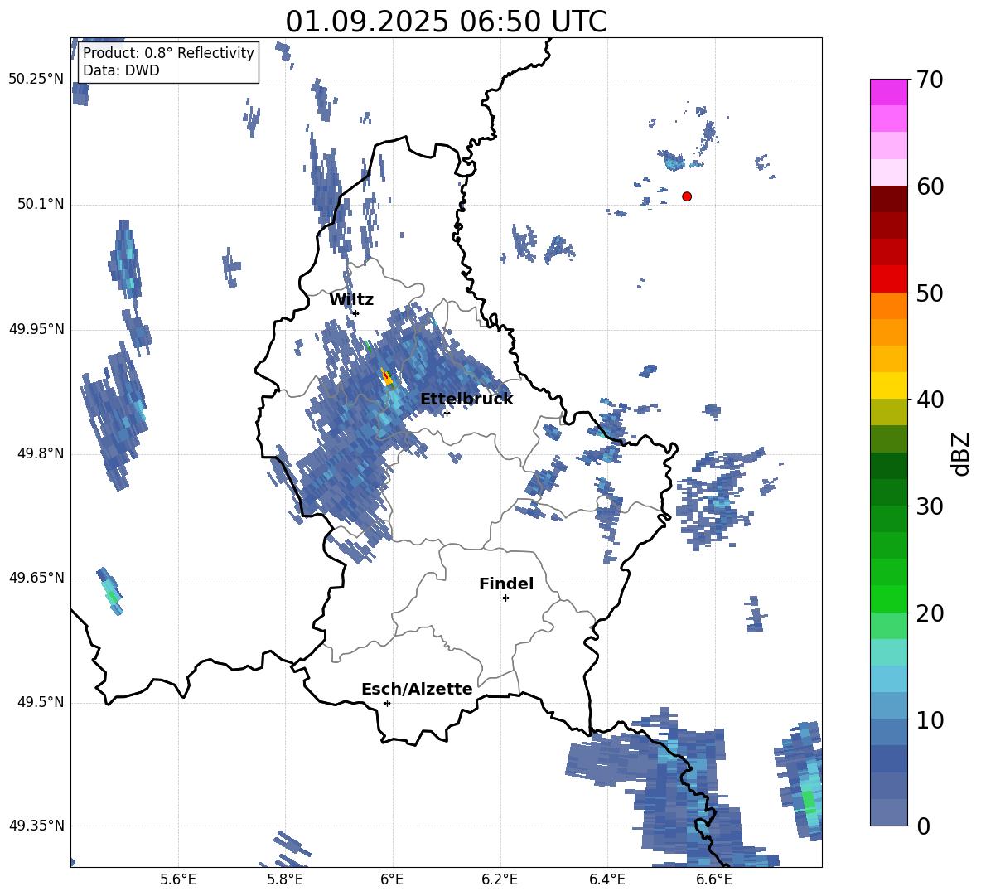The image size is (981, 896).
Task: Click the 6.2°E longitude label
Action: pyautogui.click(x=500, y=879)
